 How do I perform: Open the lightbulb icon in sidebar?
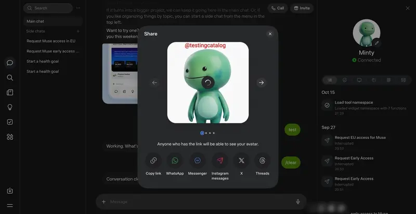pos(10,107)
